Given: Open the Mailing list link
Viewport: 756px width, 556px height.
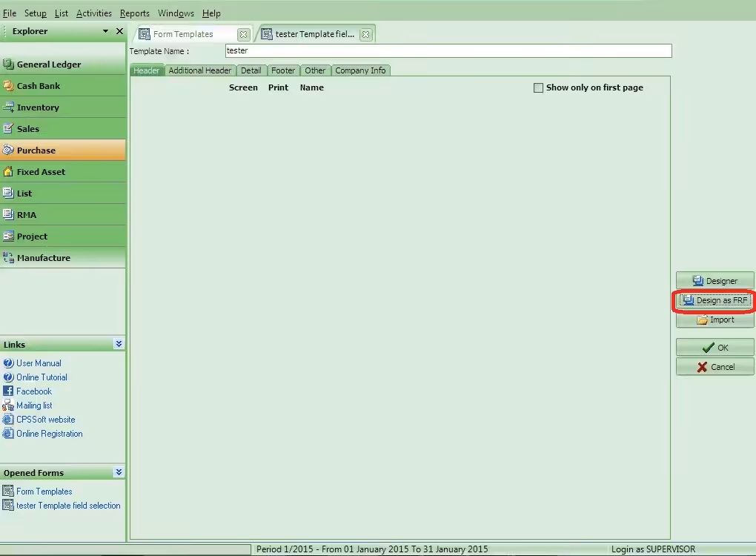Looking at the screenshot, I should (x=34, y=406).
